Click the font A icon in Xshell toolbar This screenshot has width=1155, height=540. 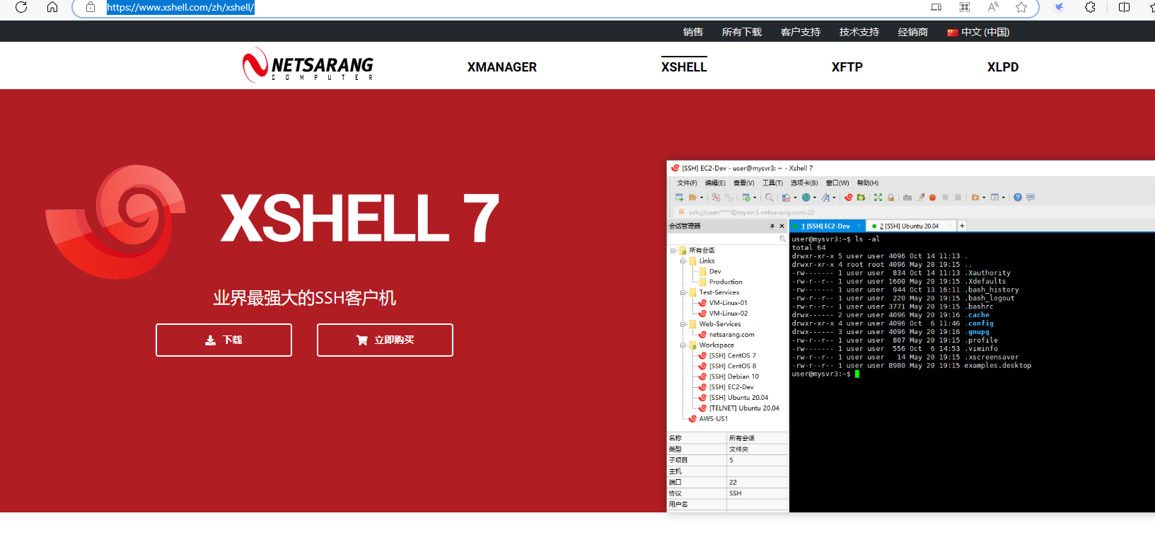click(x=825, y=197)
